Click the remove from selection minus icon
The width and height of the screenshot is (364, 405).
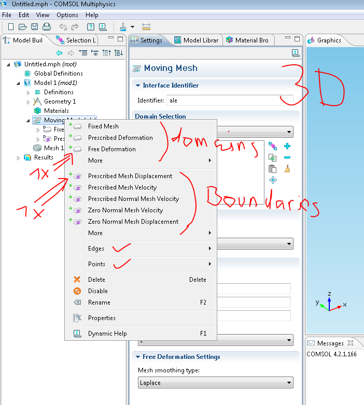287,157
